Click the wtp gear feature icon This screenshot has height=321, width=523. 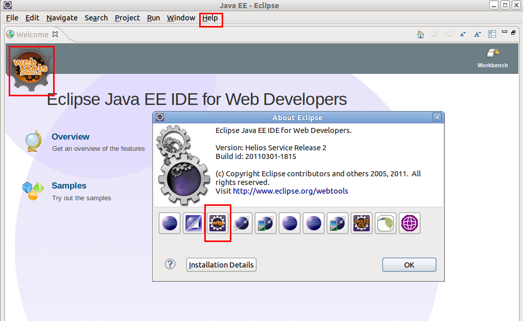coord(218,223)
